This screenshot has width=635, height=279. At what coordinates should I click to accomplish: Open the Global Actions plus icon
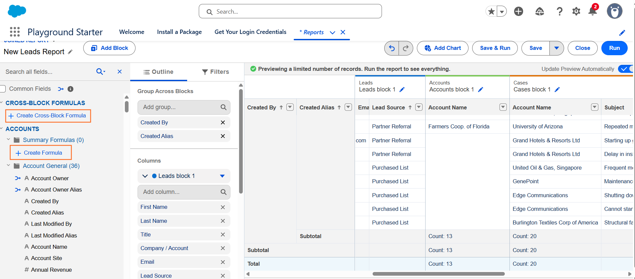(x=518, y=12)
